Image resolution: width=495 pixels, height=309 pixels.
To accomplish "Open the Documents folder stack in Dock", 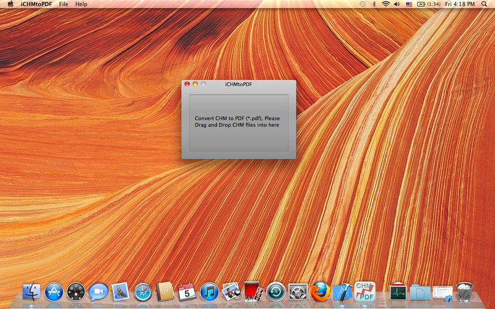I will coord(420,292).
